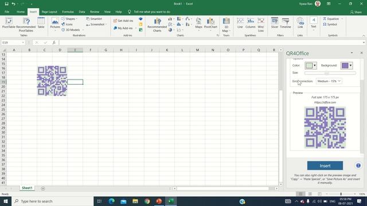Insert an Equation
This screenshot has width=367, height=206.
tap(331, 19)
